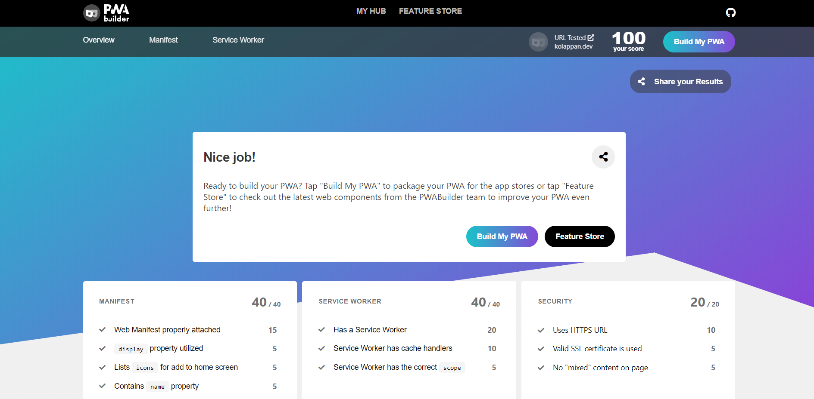The height and width of the screenshot is (399, 814).
Task: Click the black Feature Store button
Action: pyautogui.click(x=580, y=236)
